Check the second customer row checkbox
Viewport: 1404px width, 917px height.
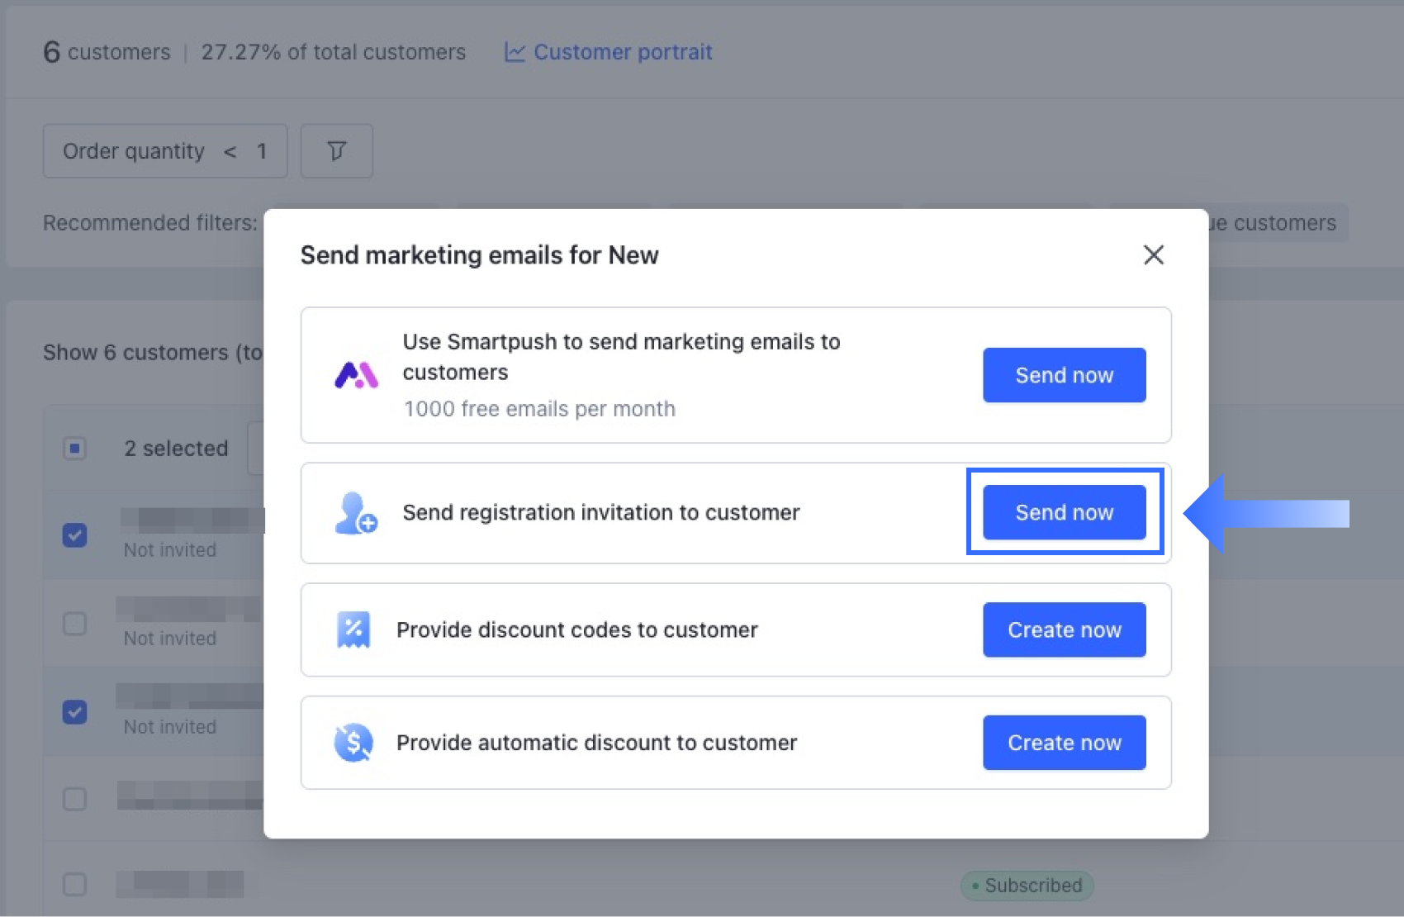tap(75, 623)
